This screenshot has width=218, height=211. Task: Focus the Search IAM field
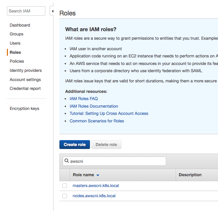26,11
